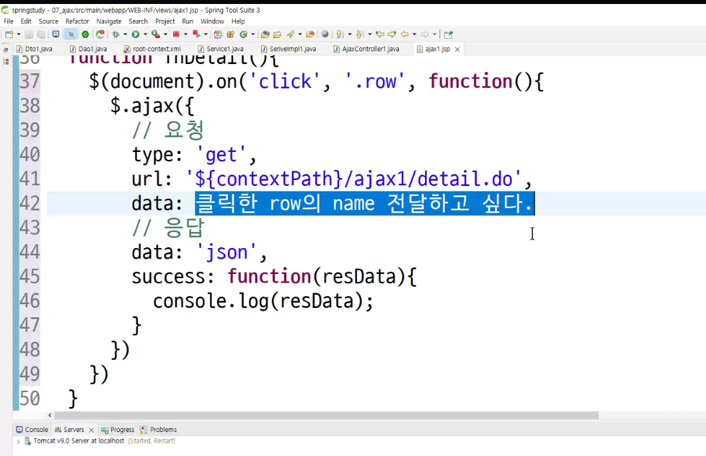The width and height of the screenshot is (706, 456).
Task: Click the Pin Editor icon
Action: [448, 34]
